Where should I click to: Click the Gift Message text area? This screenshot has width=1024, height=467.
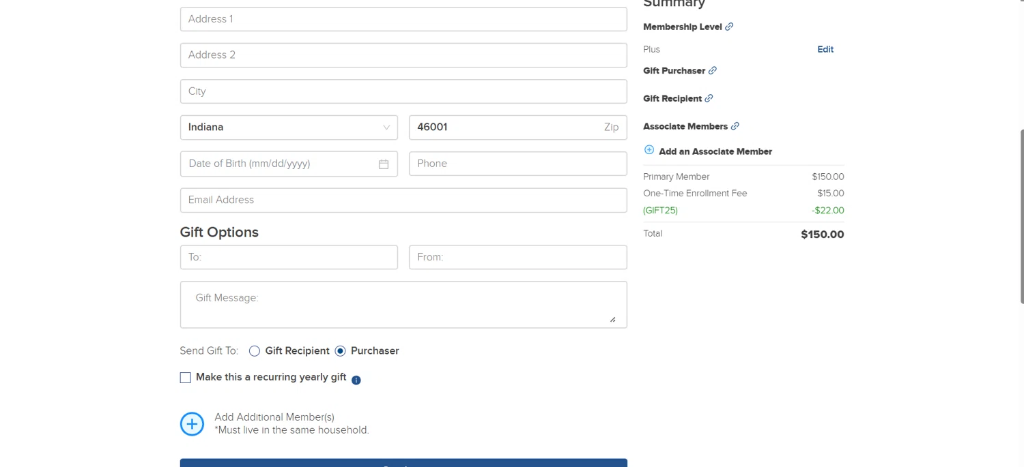tap(403, 305)
